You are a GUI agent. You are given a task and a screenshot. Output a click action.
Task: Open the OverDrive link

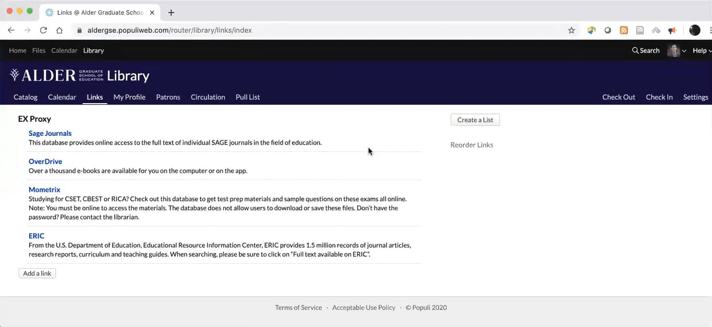tap(45, 161)
